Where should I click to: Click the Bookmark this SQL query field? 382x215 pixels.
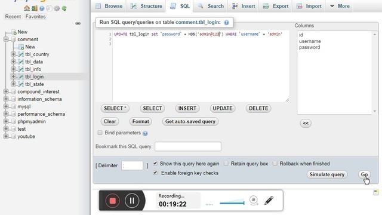(188, 146)
